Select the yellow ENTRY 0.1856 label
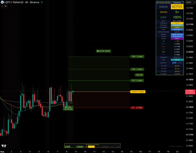The width and height of the screenshot is (196, 153). pos(137,92)
